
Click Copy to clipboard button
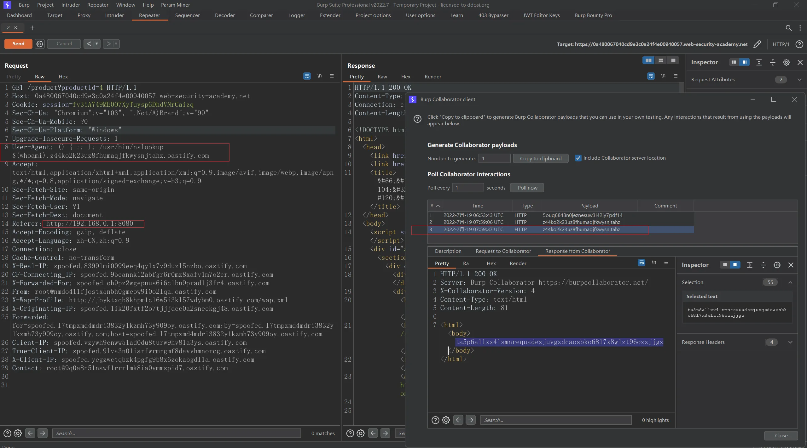click(540, 158)
